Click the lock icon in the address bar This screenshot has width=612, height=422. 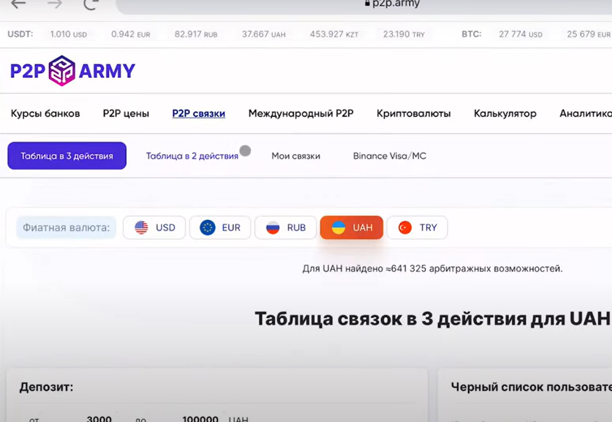coord(367,3)
